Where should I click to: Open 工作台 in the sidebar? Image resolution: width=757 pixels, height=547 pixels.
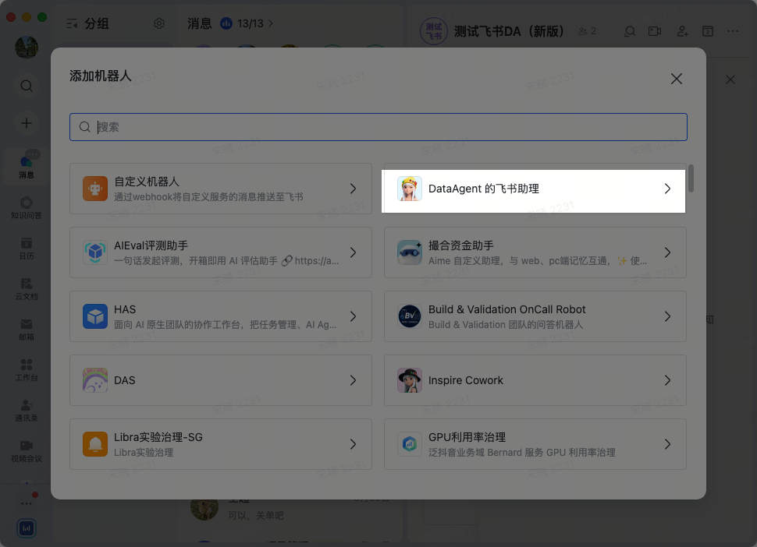click(27, 369)
